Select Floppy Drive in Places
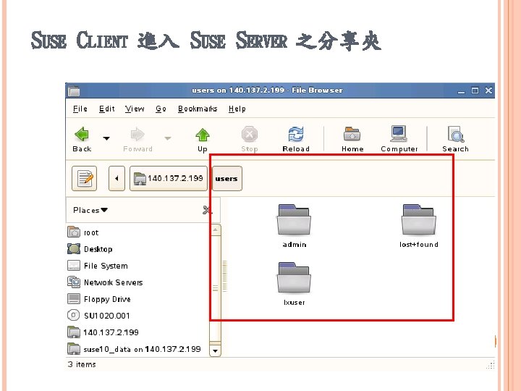Screen dimensions: 521x391 tap(138, 299)
